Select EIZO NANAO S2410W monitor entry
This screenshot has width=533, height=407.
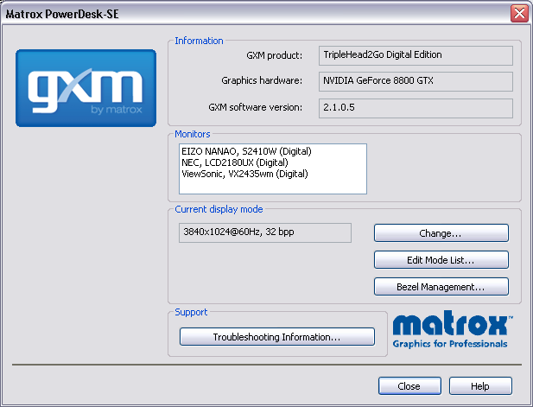246,151
